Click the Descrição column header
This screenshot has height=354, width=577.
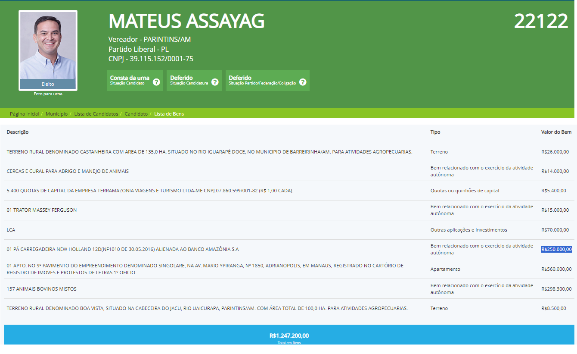click(x=18, y=132)
